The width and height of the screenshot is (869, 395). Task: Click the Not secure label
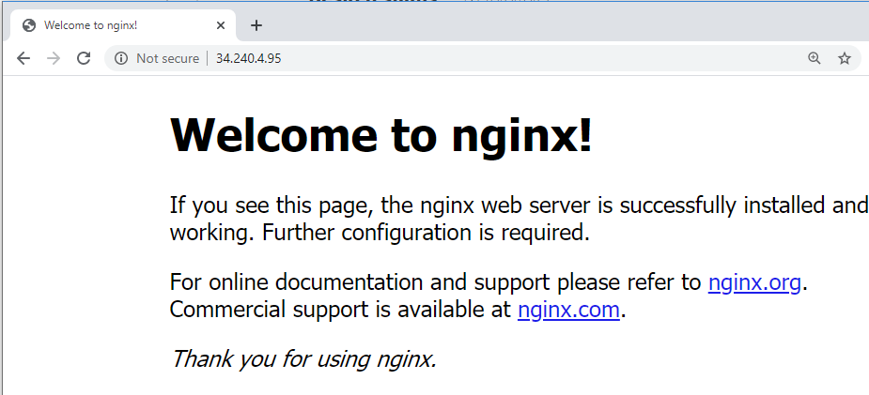pyautogui.click(x=167, y=58)
